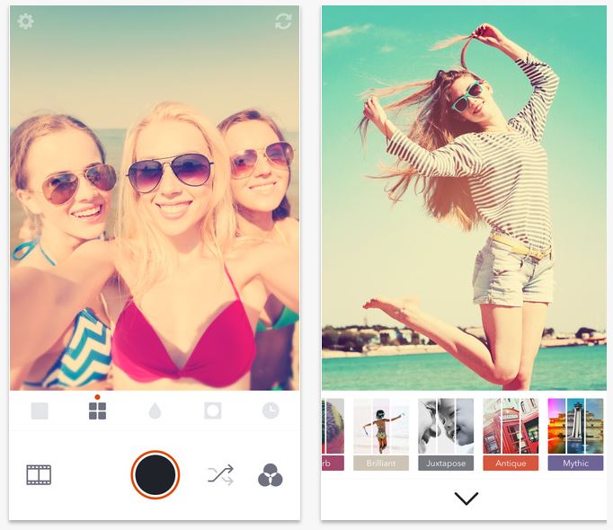Toggle the vignette circle-in-square icon
613x530 pixels.
click(212, 411)
